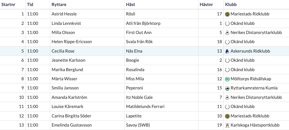Click the wreath icon in the Boogie row
Screen dimensions: 289x130
[227, 60]
